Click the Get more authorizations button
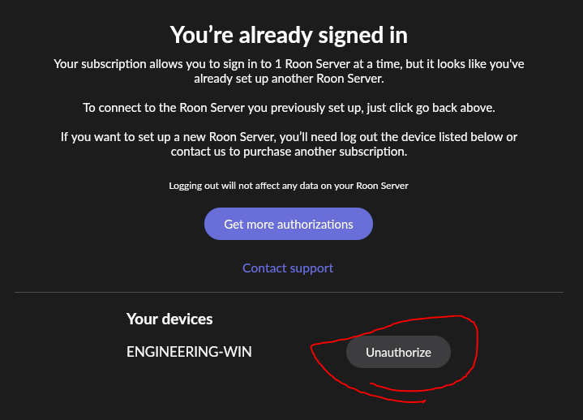The height and width of the screenshot is (420, 583). pos(289,224)
